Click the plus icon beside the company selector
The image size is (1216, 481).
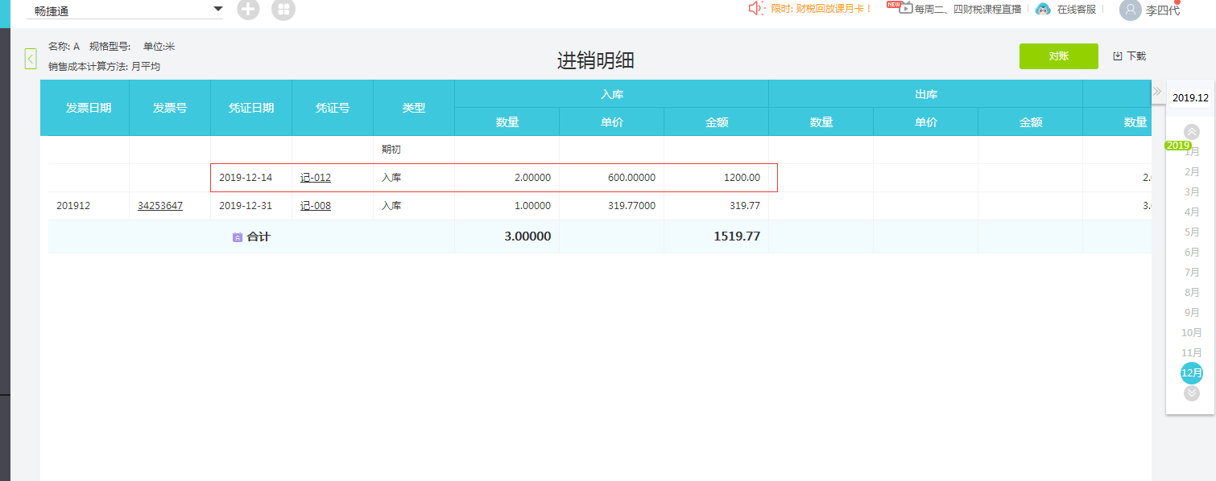(x=248, y=10)
